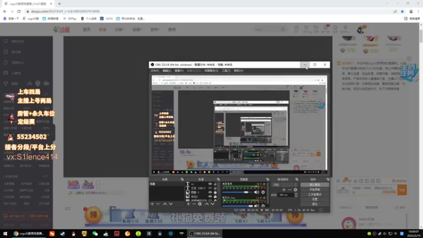
Task: Open the OBS Edit menu
Action: click(x=167, y=71)
